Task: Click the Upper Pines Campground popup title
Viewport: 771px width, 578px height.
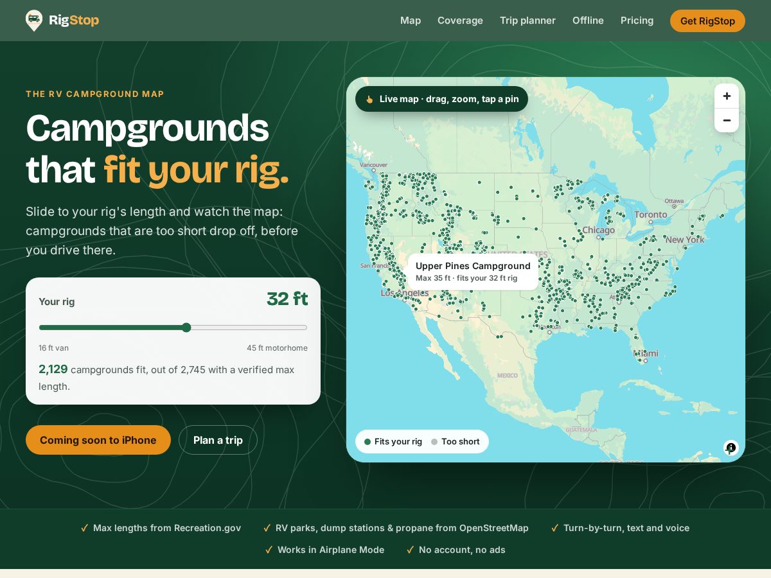Action: point(473,266)
